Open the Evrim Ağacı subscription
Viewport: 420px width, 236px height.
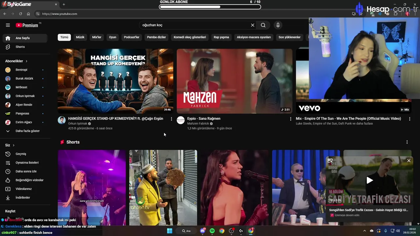pos(25,122)
